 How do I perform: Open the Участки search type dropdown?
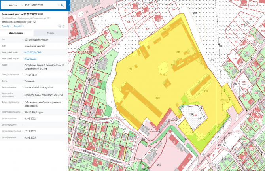[16, 5]
